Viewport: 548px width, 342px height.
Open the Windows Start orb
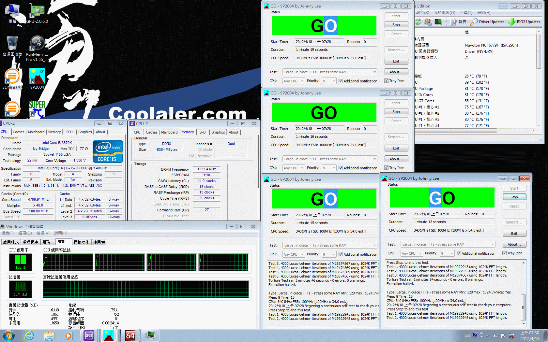point(8,335)
